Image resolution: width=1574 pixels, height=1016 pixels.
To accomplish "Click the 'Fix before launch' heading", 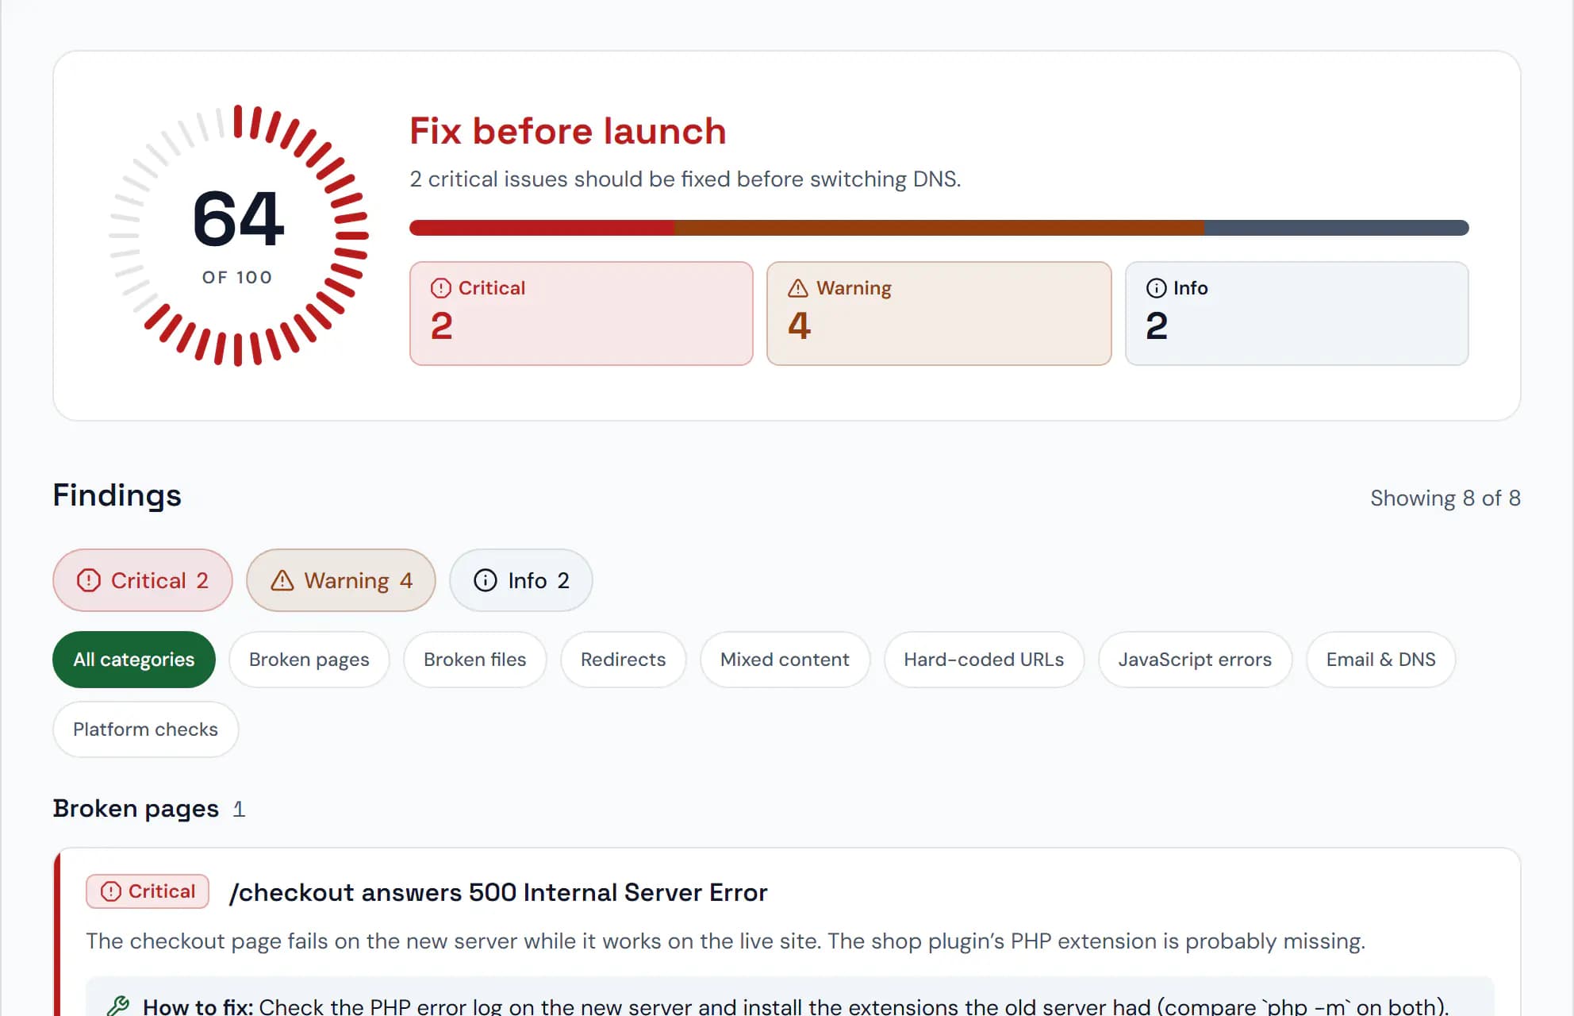I will pyautogui.click(x=568, y=131).
